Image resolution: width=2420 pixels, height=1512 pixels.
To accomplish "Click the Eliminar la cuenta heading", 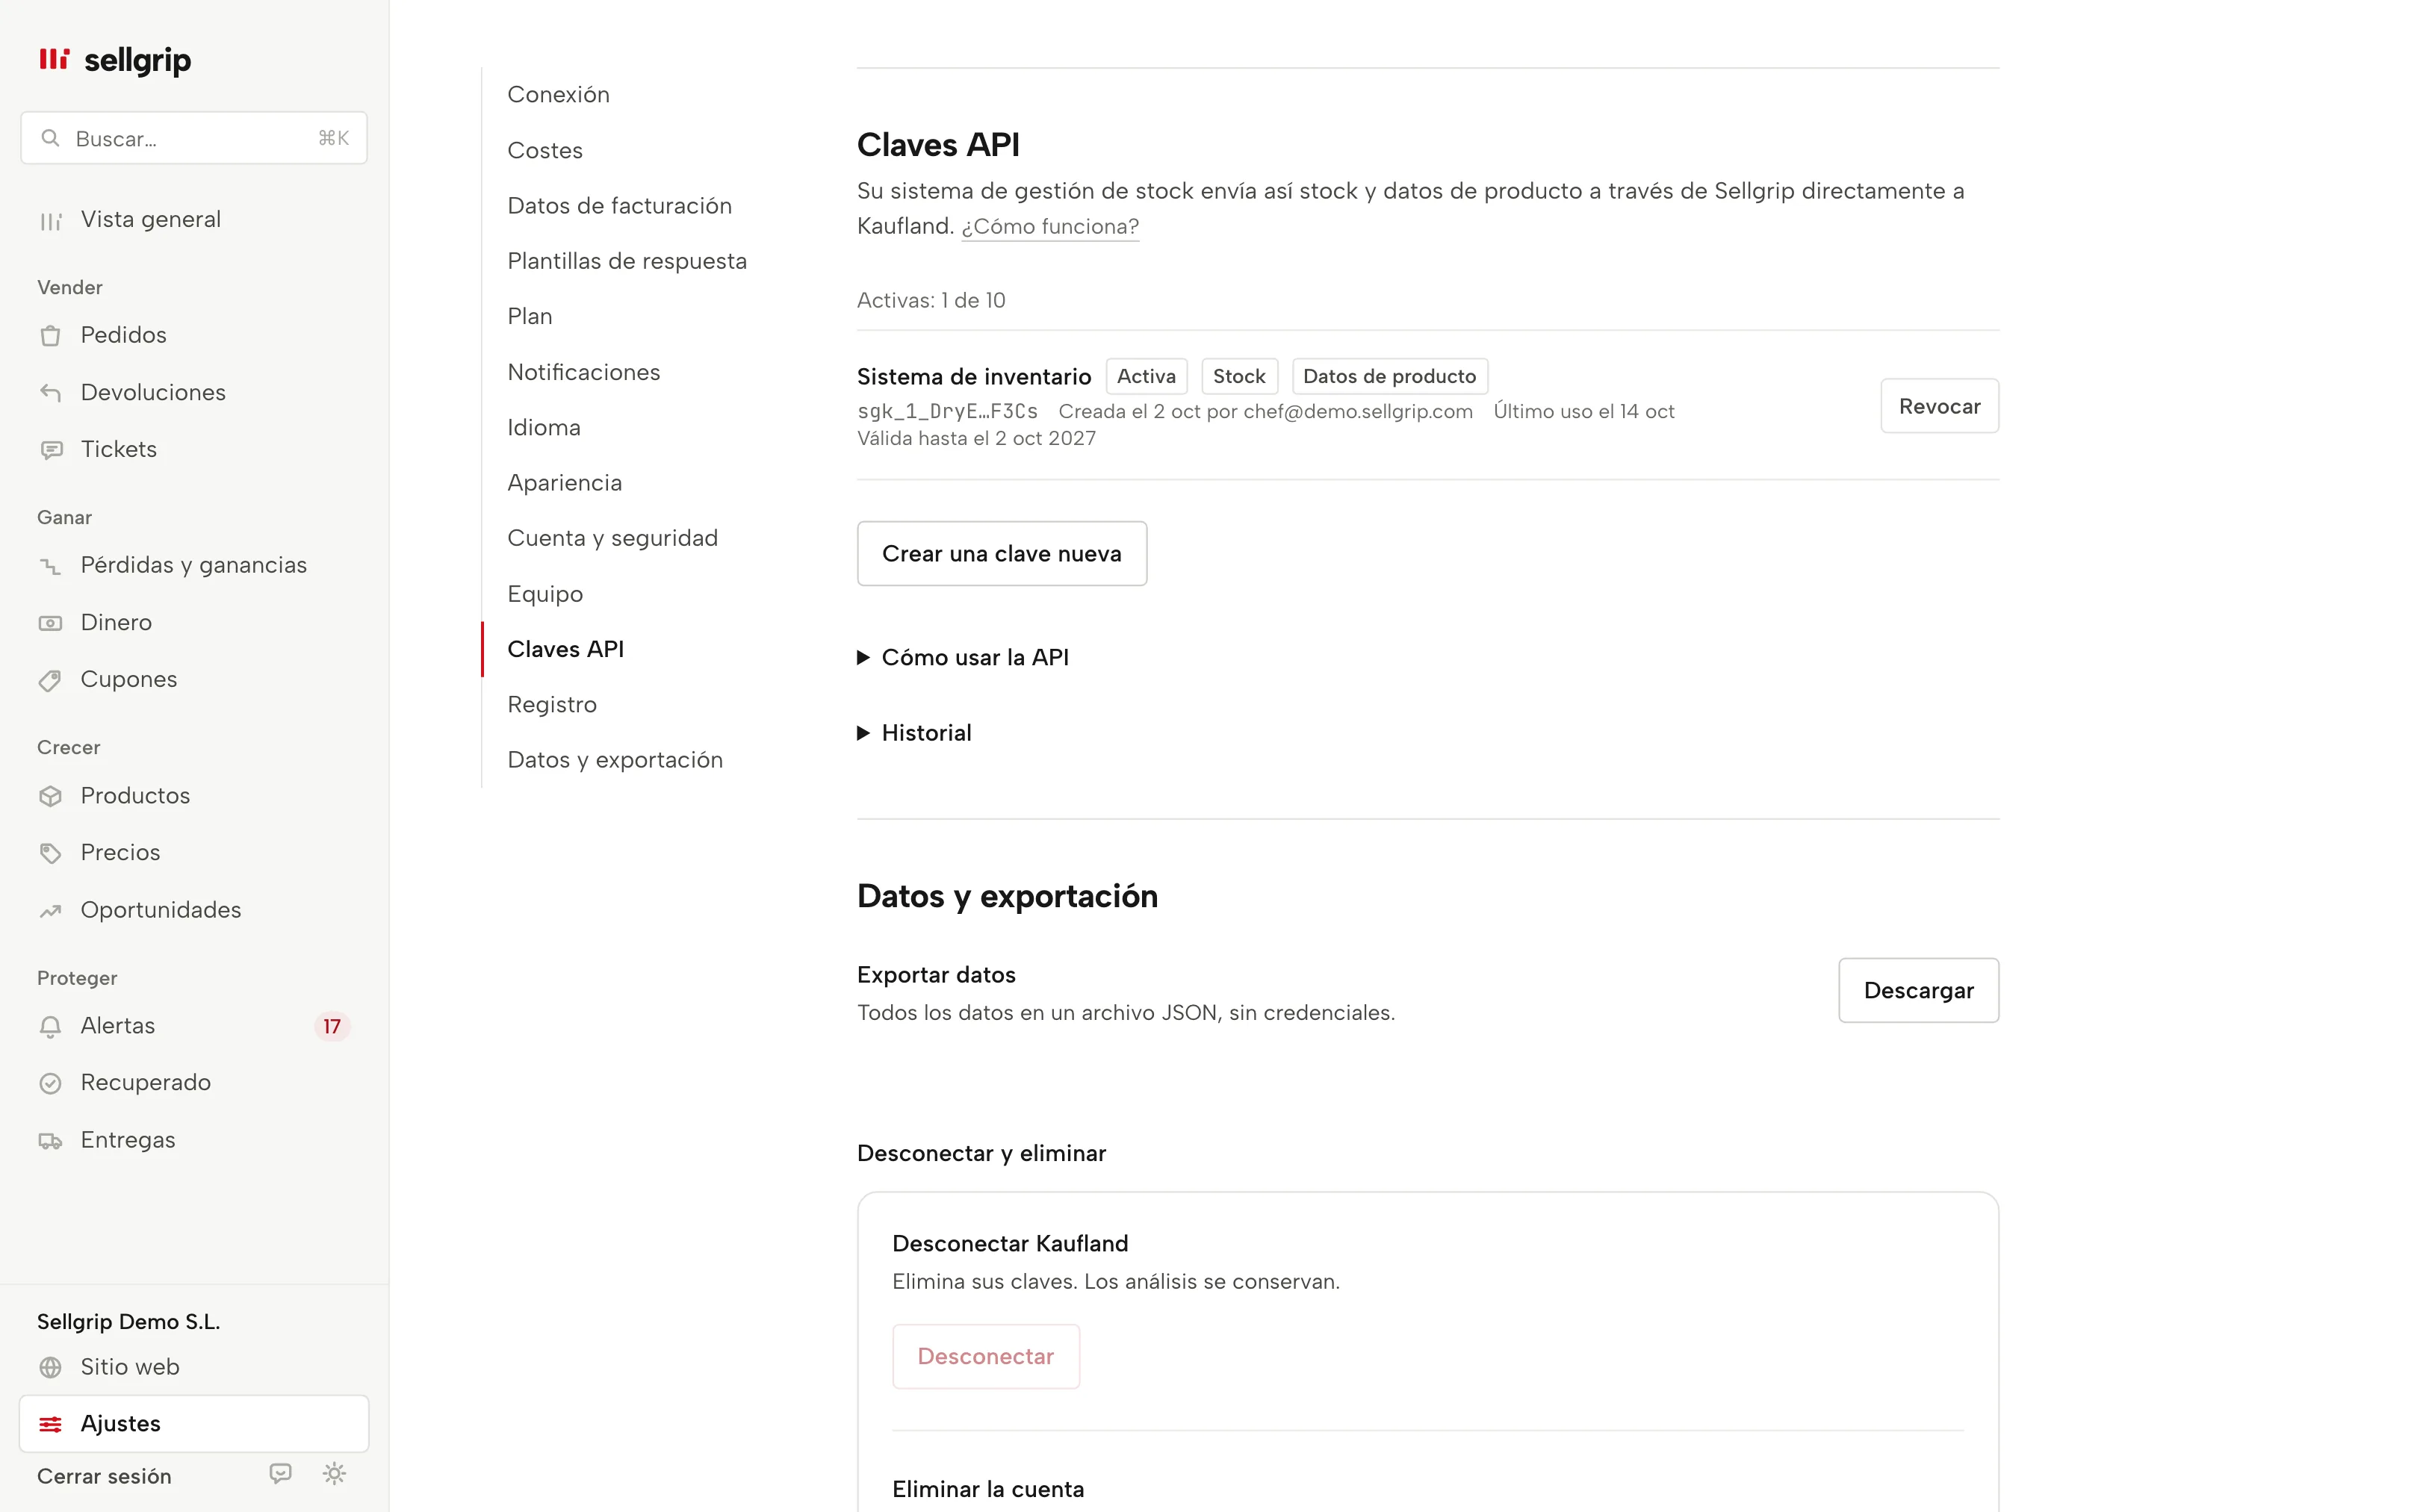I will pos(988,1489).
